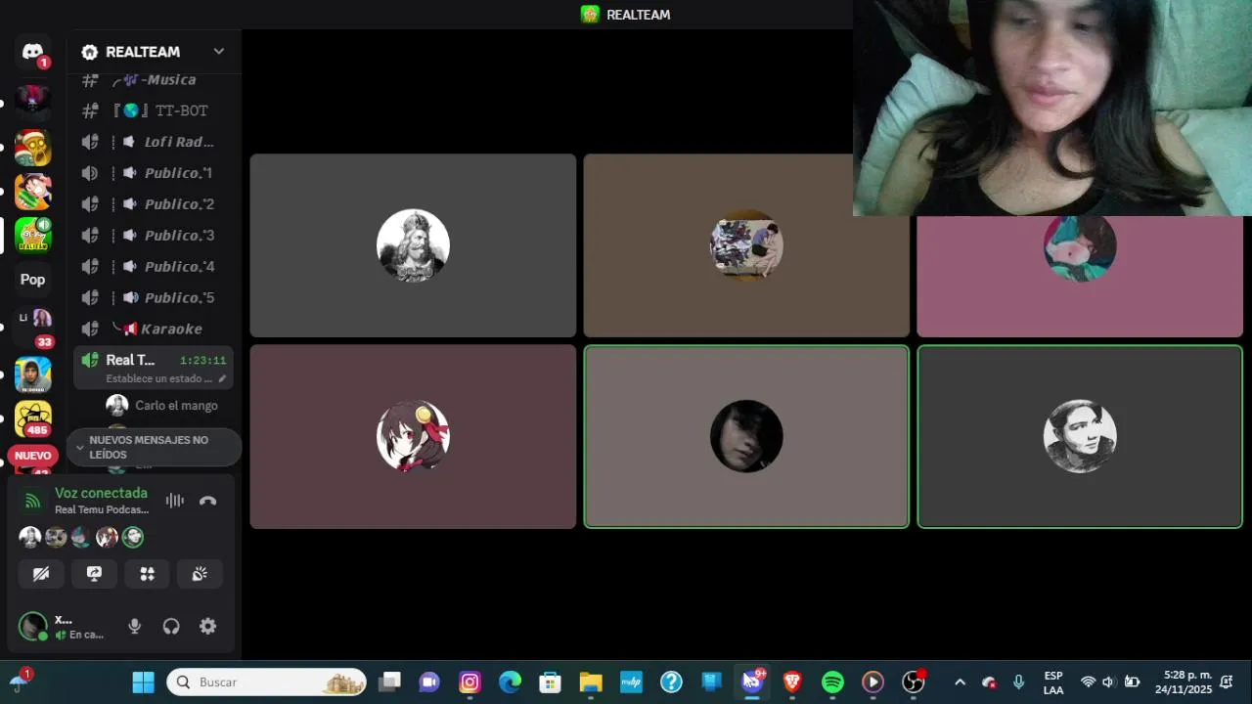Click your user avatar in the bottom panel
Screen dimensions: 1252x704
[x=33, y=626]
